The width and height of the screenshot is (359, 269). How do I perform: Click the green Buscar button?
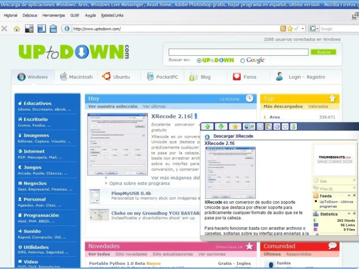(x=323, y=52)
